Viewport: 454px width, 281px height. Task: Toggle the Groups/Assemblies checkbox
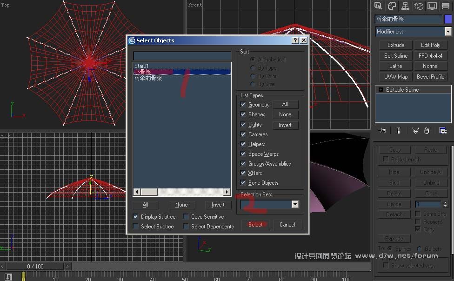click(243, 163)
